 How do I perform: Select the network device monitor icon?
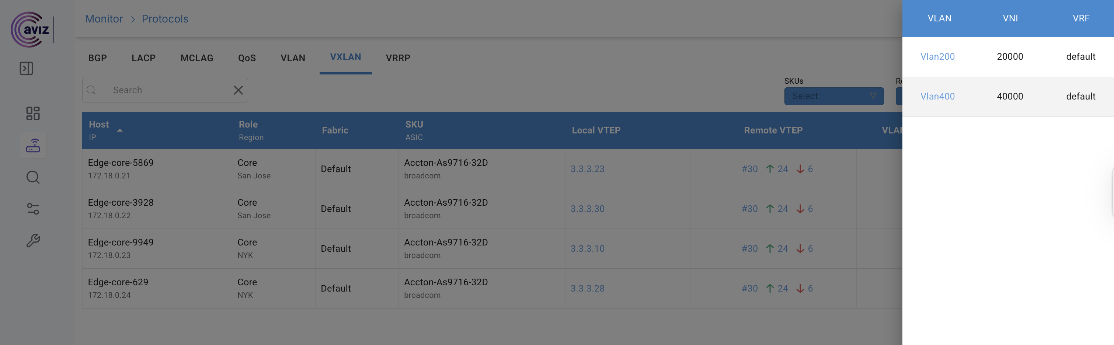pos(33,145)
